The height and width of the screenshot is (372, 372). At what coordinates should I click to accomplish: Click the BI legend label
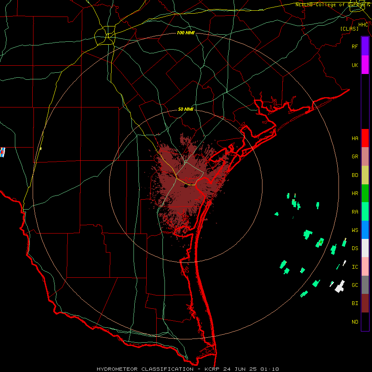tap(355, 303)
